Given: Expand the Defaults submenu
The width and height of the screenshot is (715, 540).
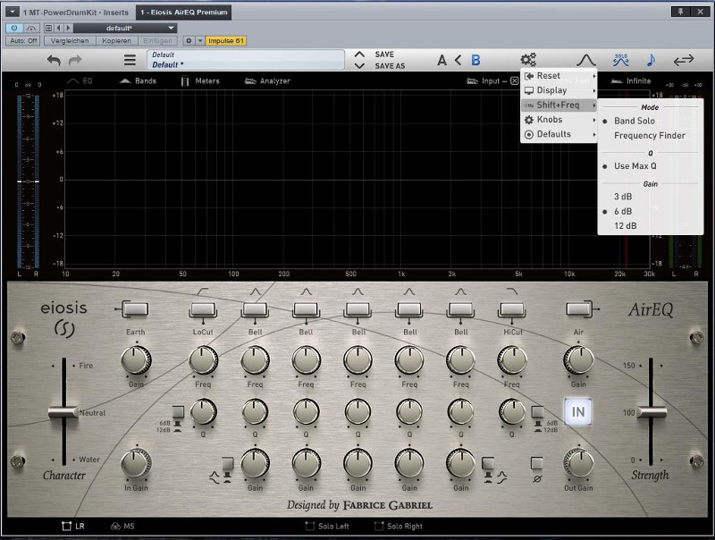Looking at the screenshot, I should click(x=559, y=134).
